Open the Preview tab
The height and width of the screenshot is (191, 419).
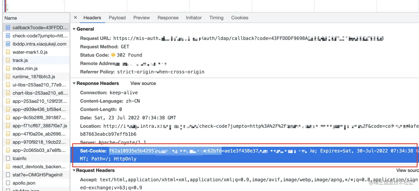click(x=142, y=18)
